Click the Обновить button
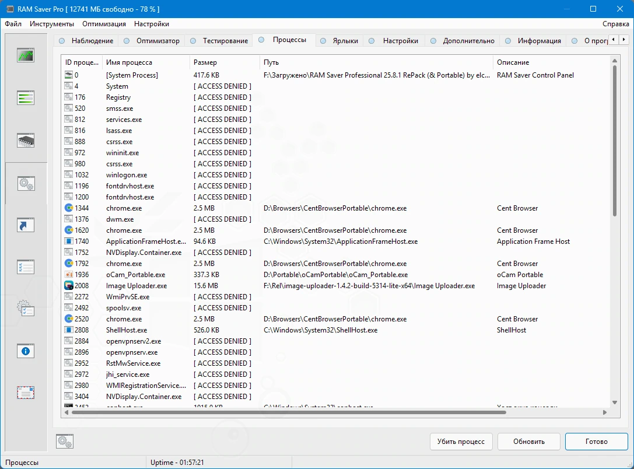This screenshot has width=634, height=469. (x=529, y=442)
